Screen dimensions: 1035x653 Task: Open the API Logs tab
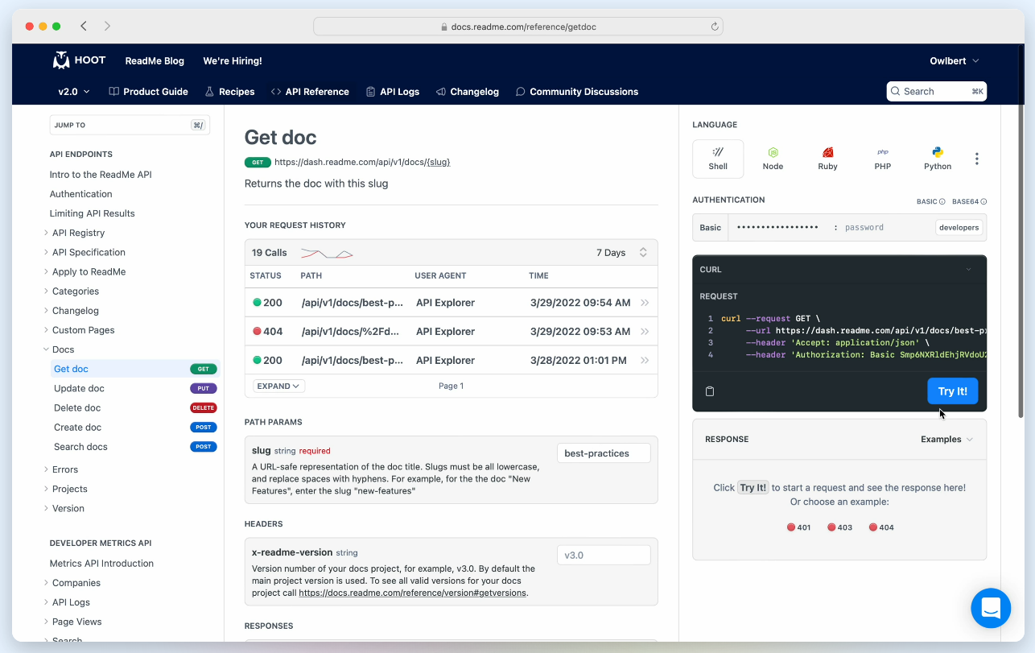393,92
